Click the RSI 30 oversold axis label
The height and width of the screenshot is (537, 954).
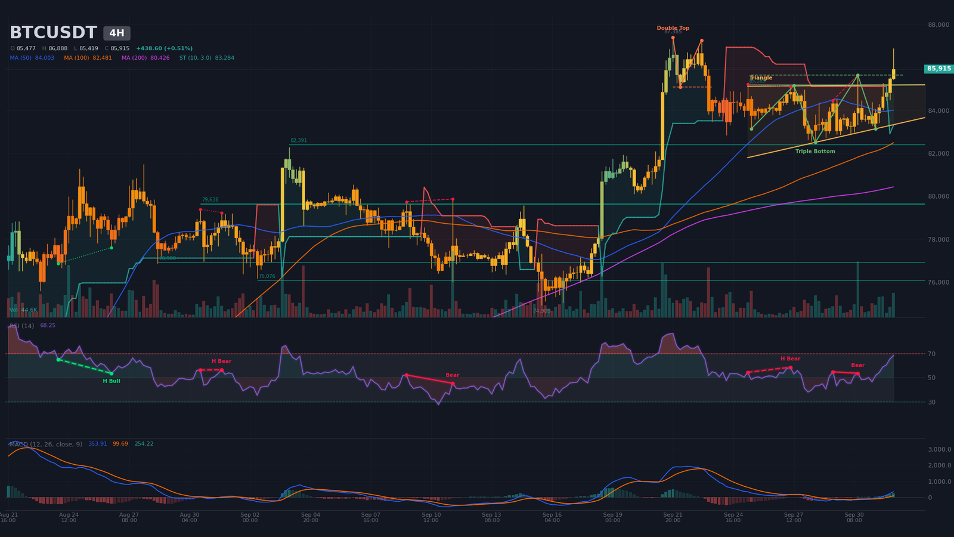(931, 402)
